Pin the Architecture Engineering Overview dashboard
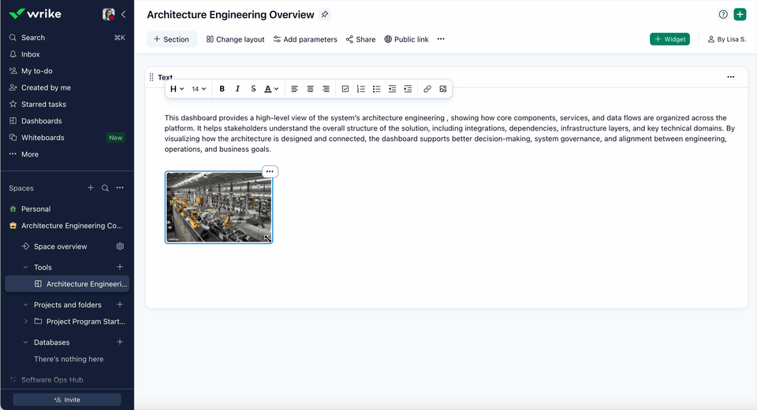Screen dimensions: 757x410 click(x=325, y=14)
